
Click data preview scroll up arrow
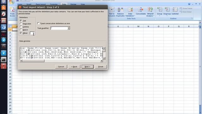pos(104,48)
